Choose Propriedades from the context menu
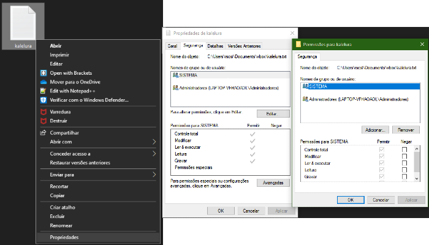The height and width of the screenshot is (245, 429). click(x=64, y=237)
